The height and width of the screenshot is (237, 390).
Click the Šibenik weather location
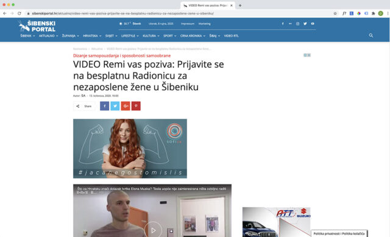[136, 24]
